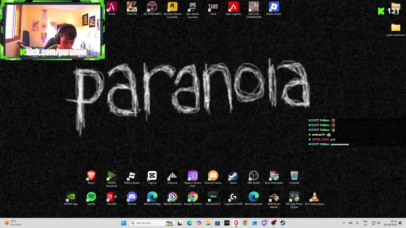Open Rockstar Games Launcher shortcut

(x=173, y=10)
